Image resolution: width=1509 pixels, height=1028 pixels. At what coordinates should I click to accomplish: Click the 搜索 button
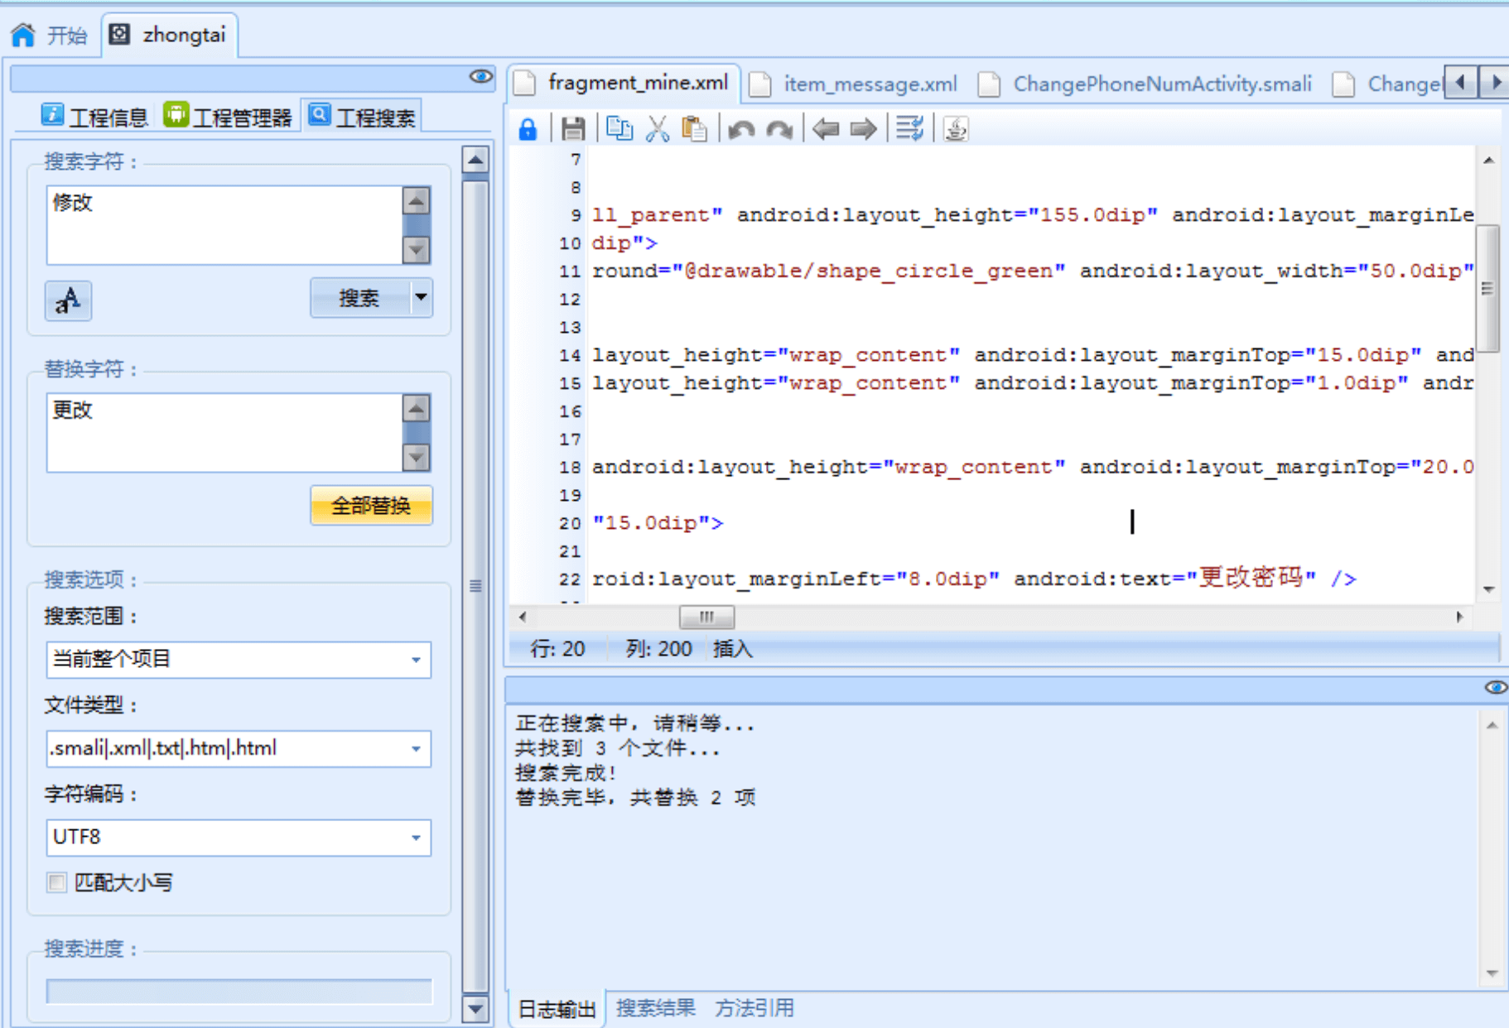[359, 298]
